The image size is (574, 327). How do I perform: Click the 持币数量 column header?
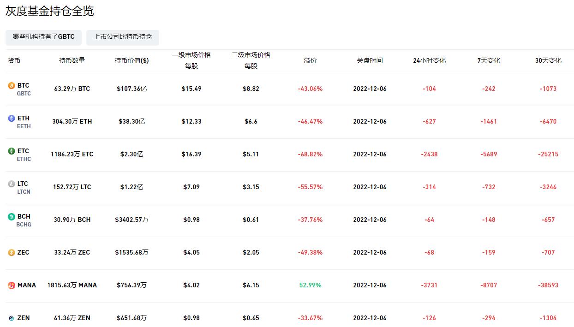pos(72,60)
